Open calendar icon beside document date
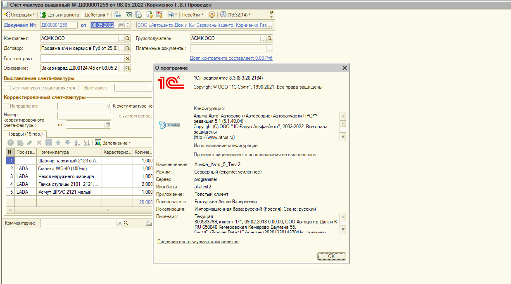Viewport: 511px width, 284px height. click(x=121, y=25)
